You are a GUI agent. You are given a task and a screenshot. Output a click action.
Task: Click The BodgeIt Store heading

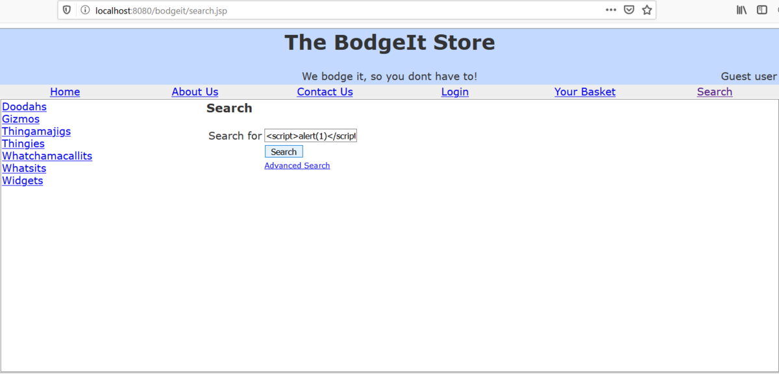pos(389,43)
